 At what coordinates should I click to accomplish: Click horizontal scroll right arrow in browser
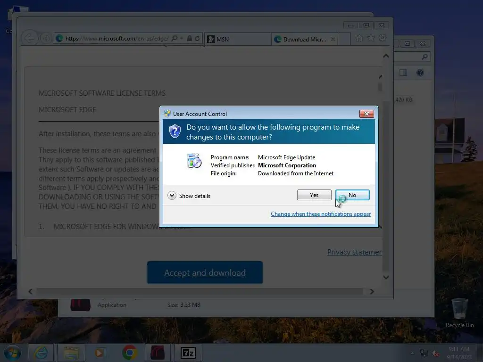pos(372,291)
